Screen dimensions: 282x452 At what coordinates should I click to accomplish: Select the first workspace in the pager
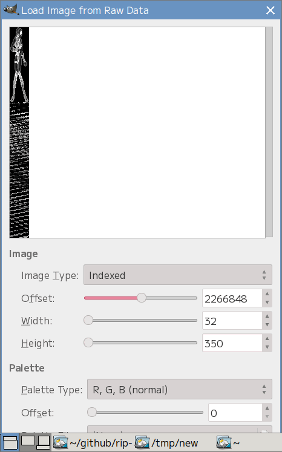(x=10, y=443)
